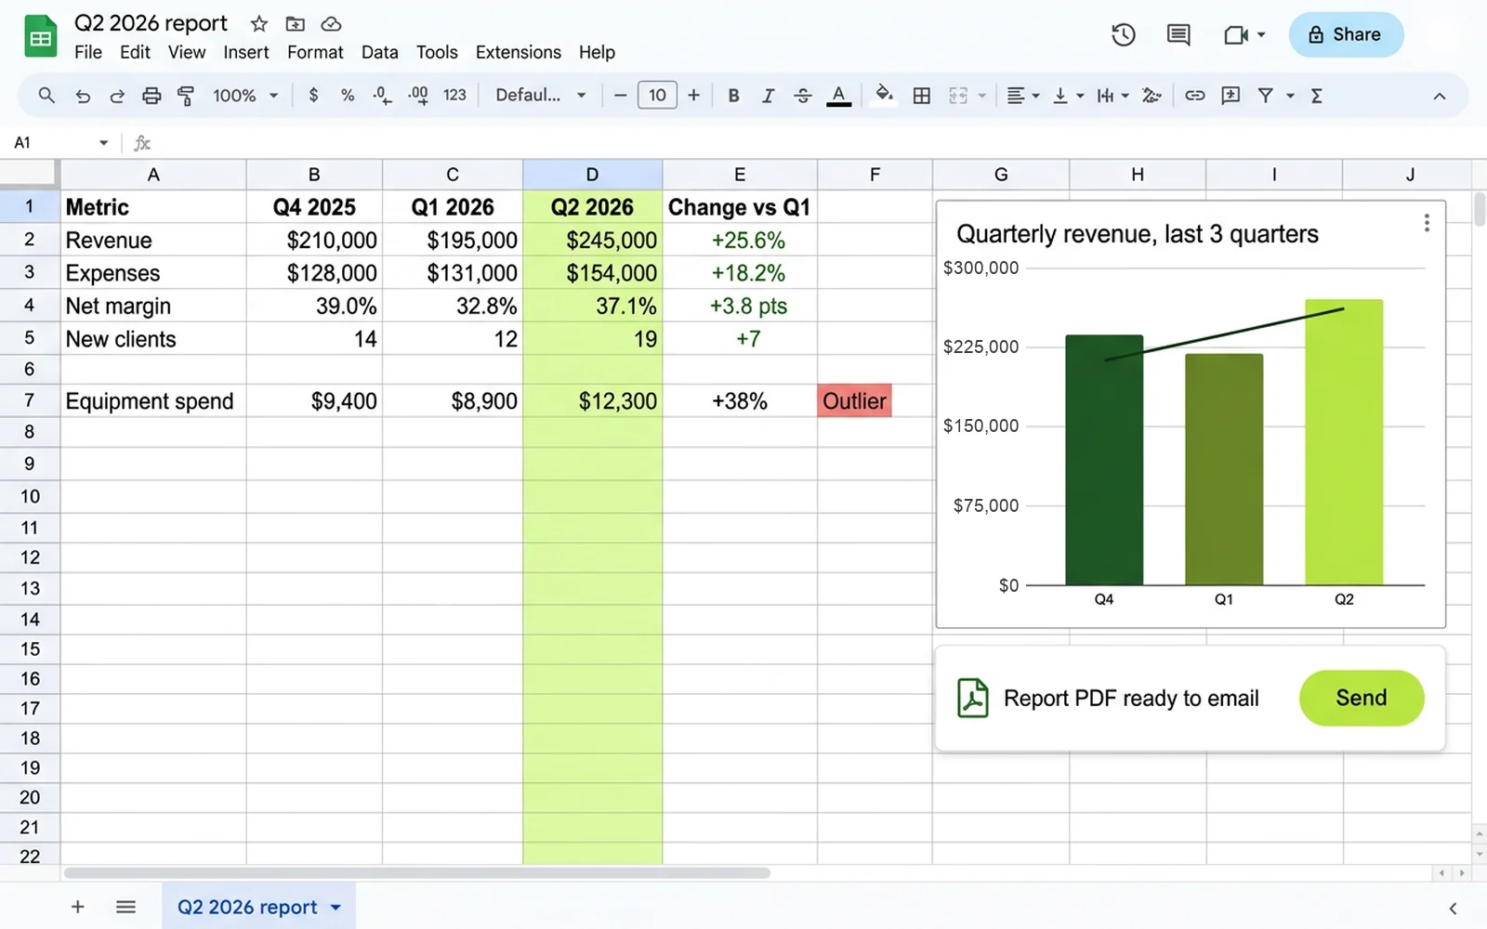Image resolution: width=1487 pixels, height=929 pixels.
Task: Toggle strikethrough formatting
Action: tap(803, 95)
